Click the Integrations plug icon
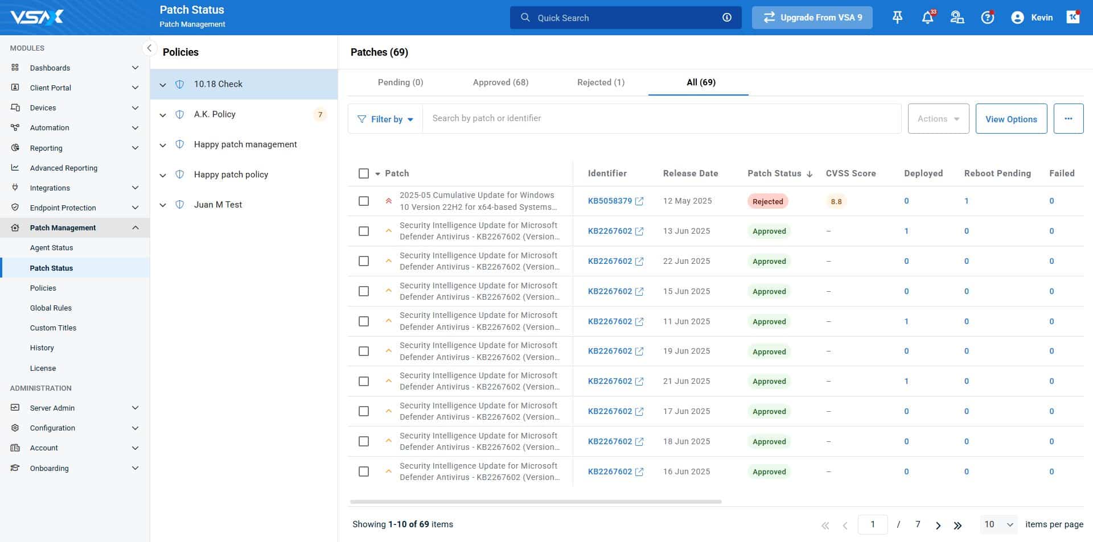The width and height of the screenshot is (1093, 542). tap(15, 188)
